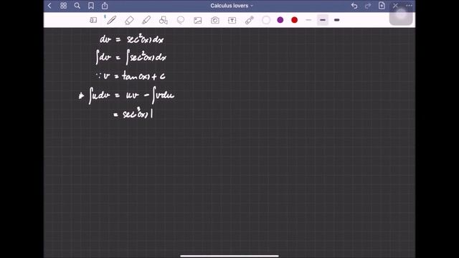Tap the handwritten 'dv = sec²(x)dx' line
Image resolution: width=459 pixels, height=258 pixels.
coord(132,39)
